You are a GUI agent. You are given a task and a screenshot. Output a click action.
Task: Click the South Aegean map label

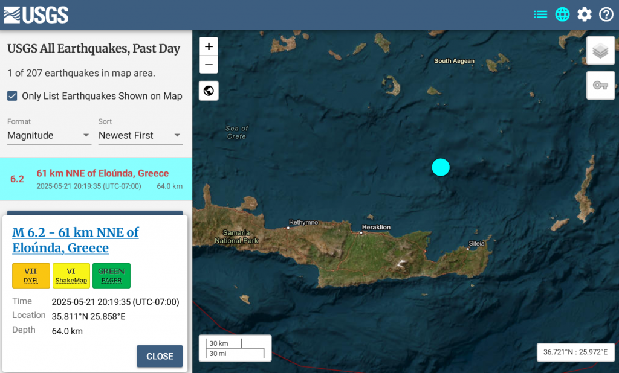[454, 61]
